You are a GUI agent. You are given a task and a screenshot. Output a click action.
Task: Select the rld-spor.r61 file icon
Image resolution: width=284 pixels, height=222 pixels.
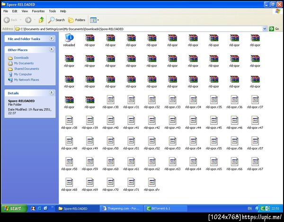(x=131, y=162)
